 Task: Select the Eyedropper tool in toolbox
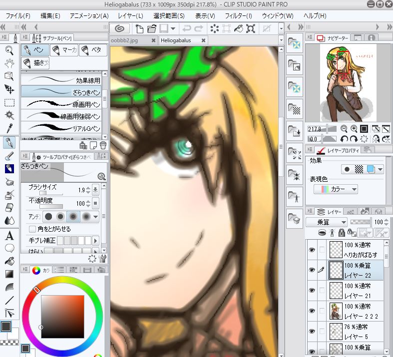(x=9, y=128)
